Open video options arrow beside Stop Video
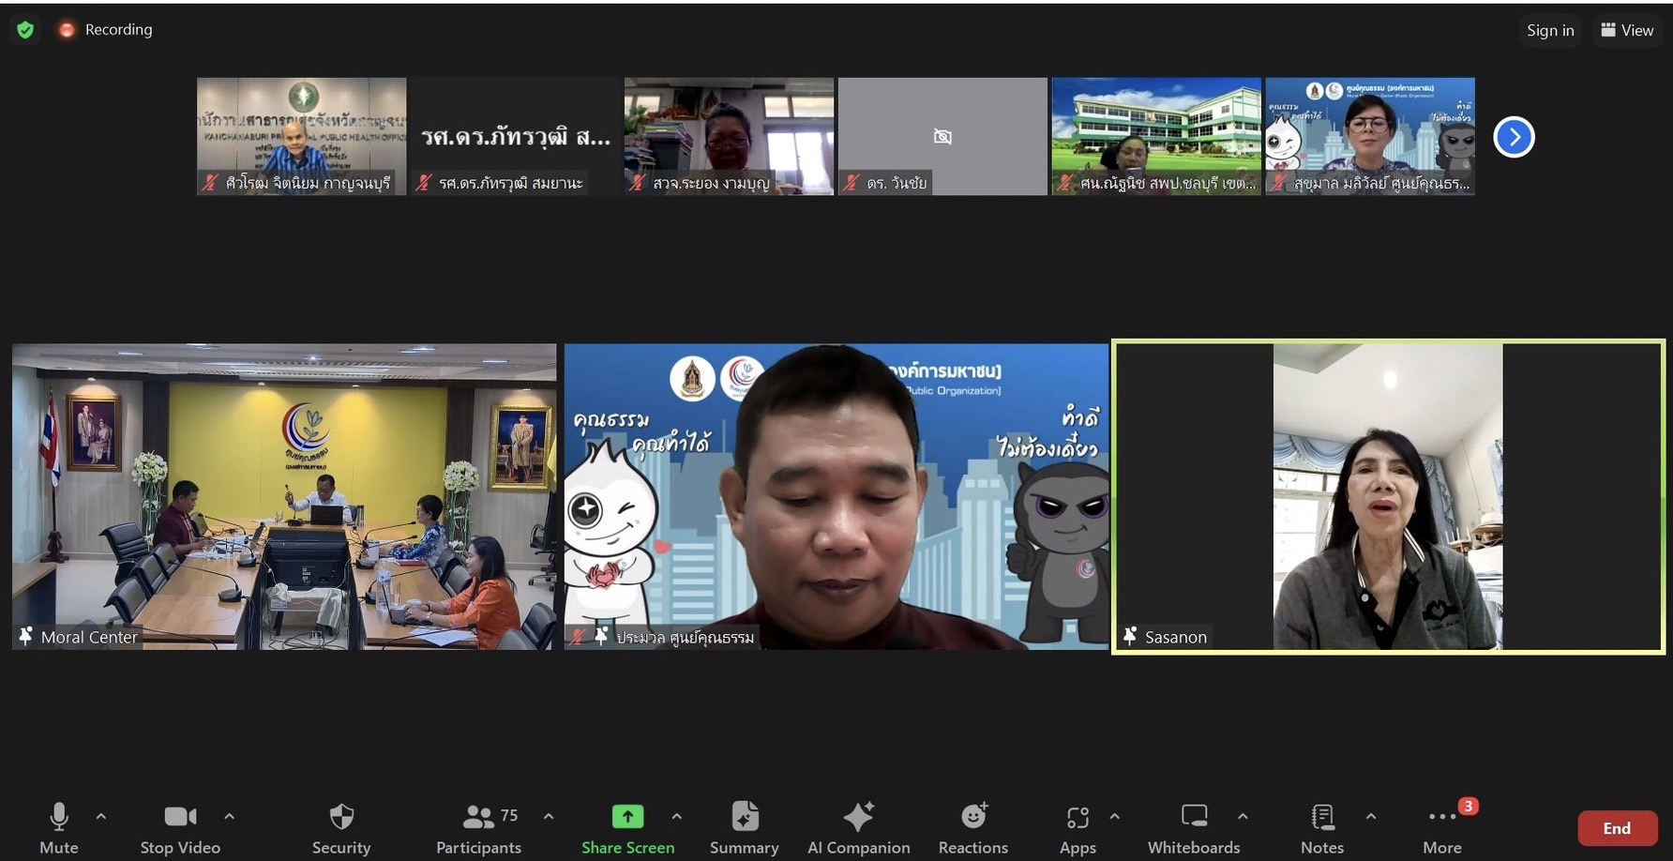The width and height of the screenshot is (1673, 861). pos(229,816)
